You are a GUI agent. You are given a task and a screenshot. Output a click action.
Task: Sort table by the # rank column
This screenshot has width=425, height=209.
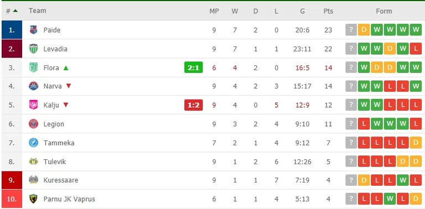[x=12, y=11]
